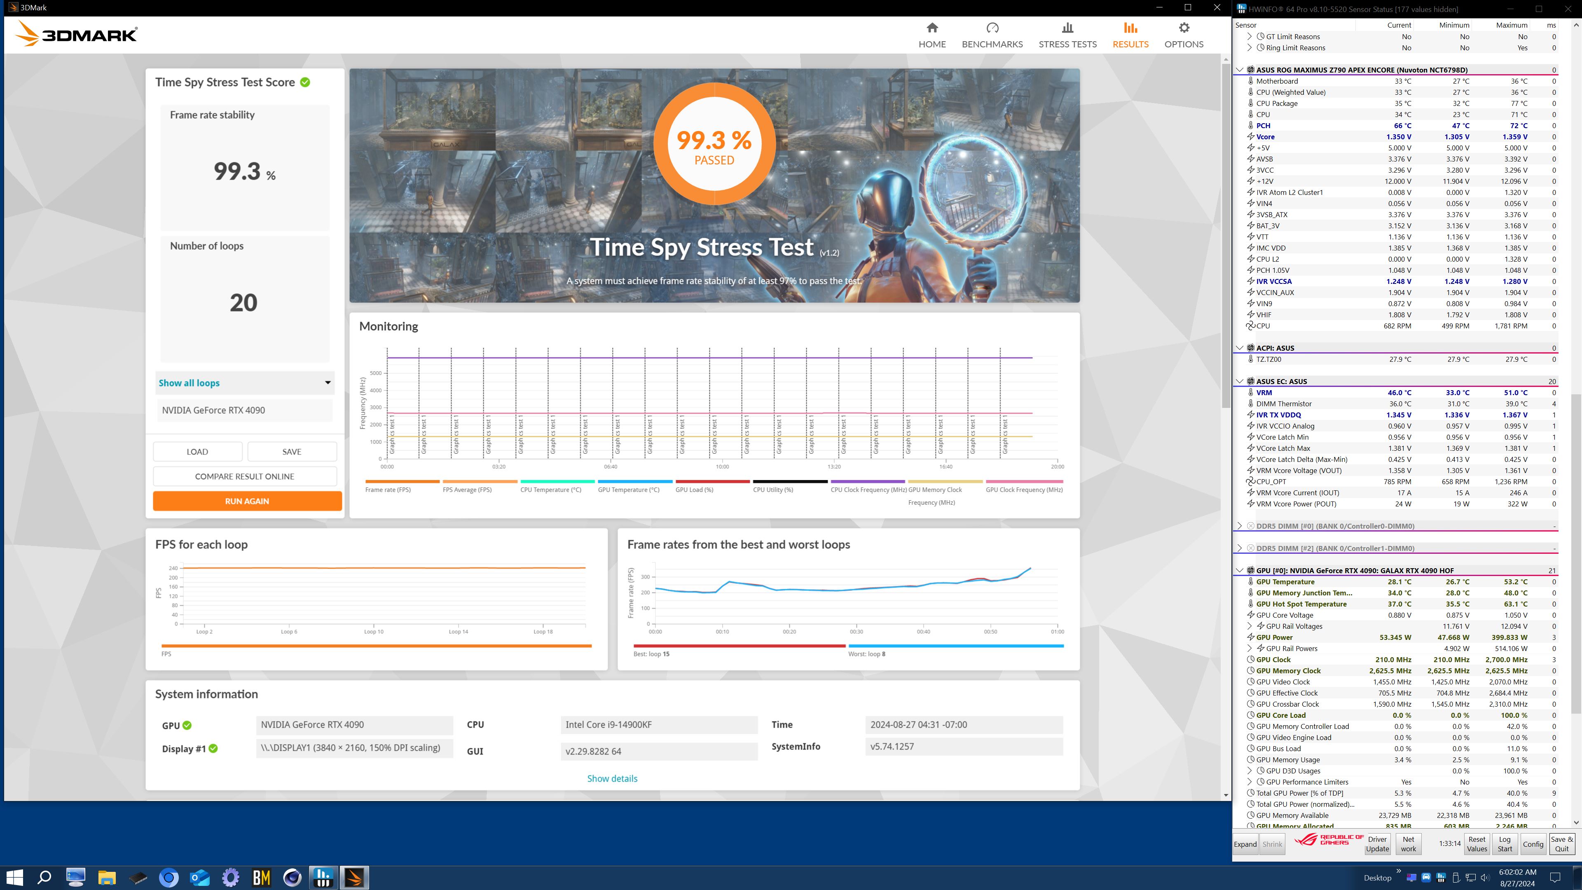The image size is (1582, 890).
Task: Click the 3DMark taskbar icon
Action: [354, 877]
